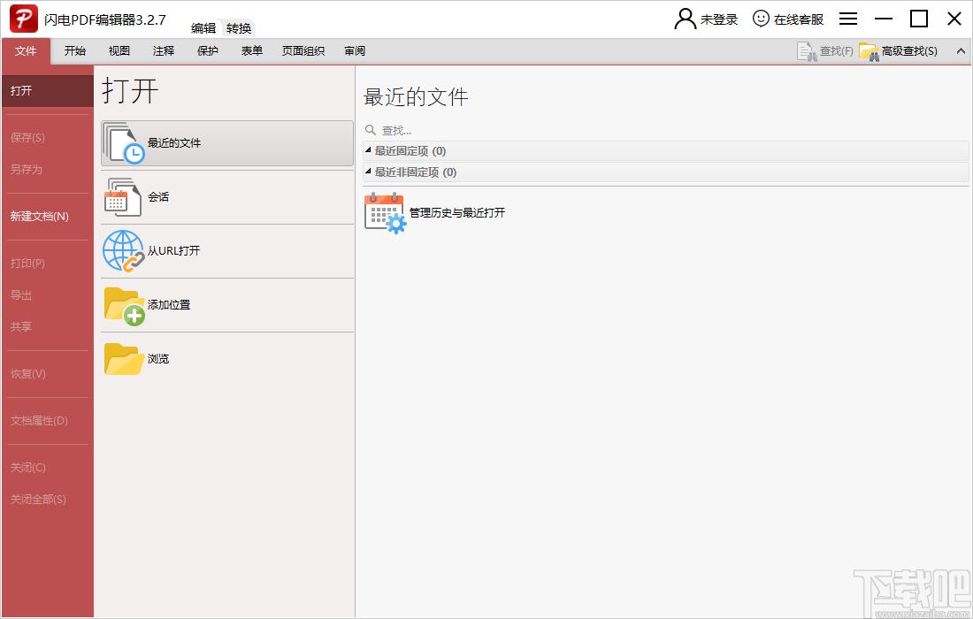Open 在线客服 smiley support icon
Image resolution: width=973 pixels, height=619 pixels.
click(761, 19)
